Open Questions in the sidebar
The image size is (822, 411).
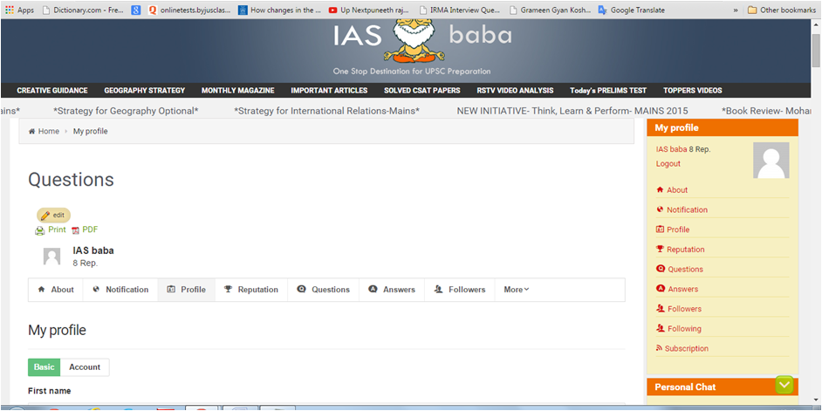click(686, 269)
